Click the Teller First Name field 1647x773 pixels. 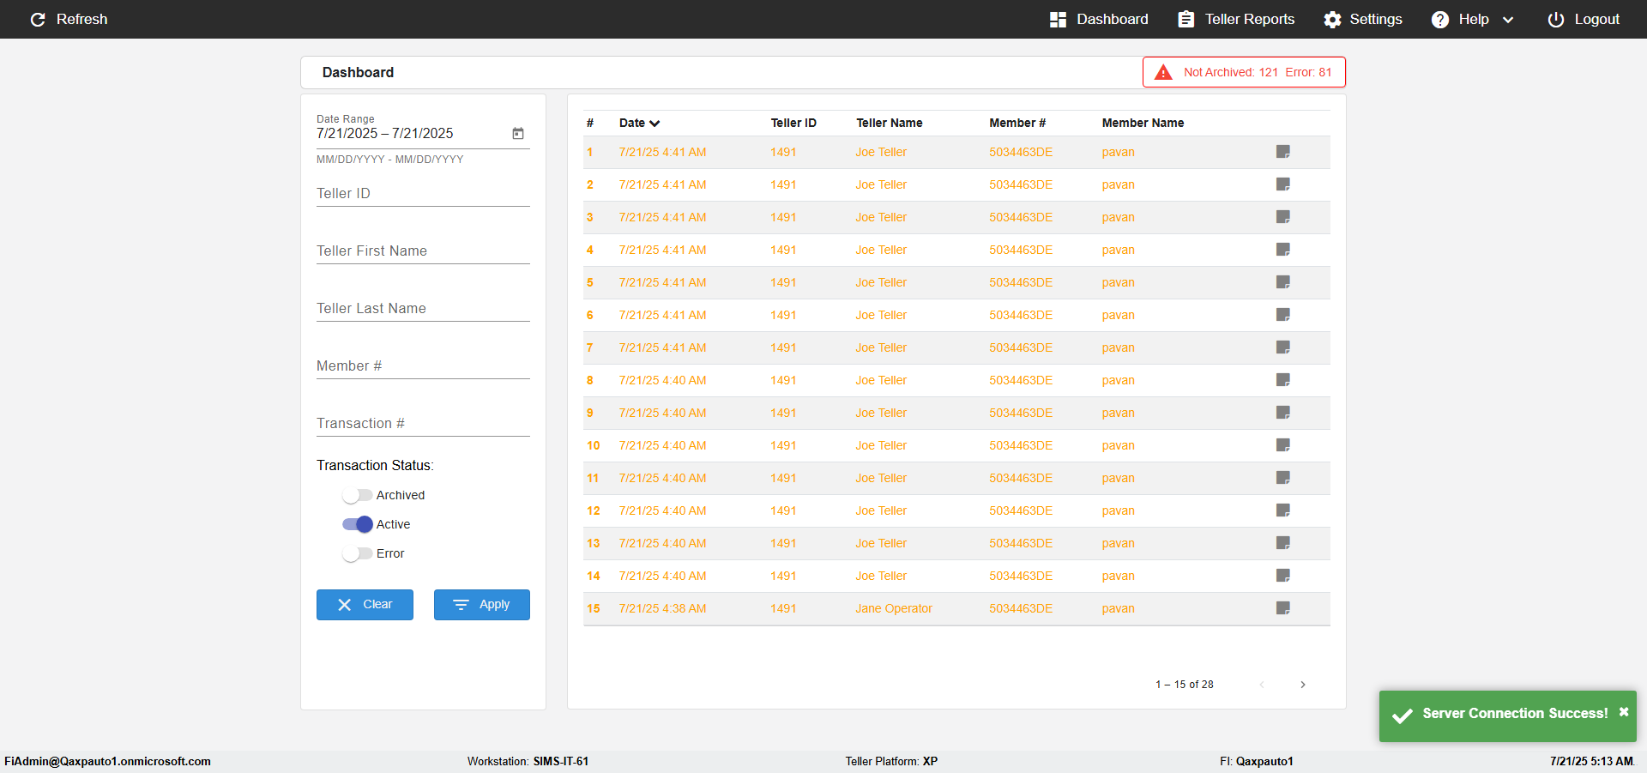click(x=423, y=251)
